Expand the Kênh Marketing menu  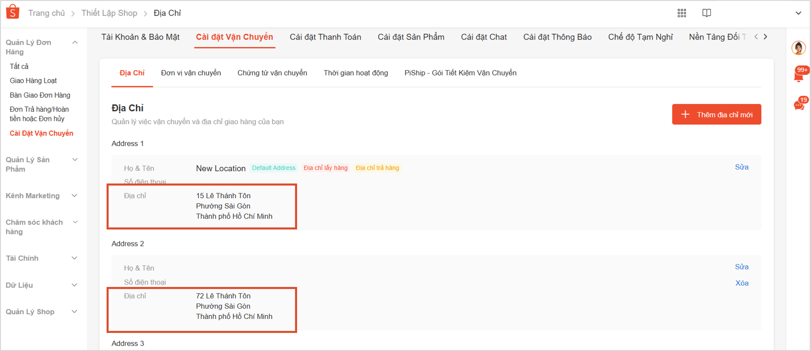pyautogui.click(x=74, y=196)
